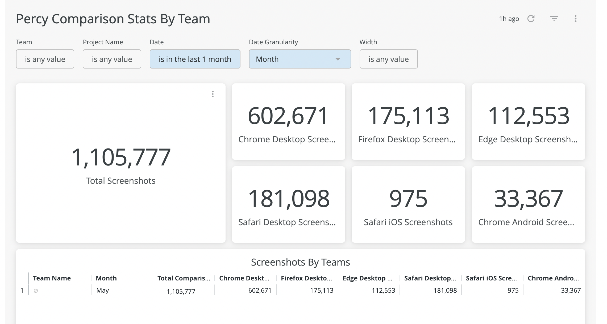Open the Project Name filter value box
607x324 pixels.
click(112, 59)
